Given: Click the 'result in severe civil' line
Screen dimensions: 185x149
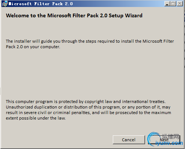Looking at the screenshot, I should point(88,113).
